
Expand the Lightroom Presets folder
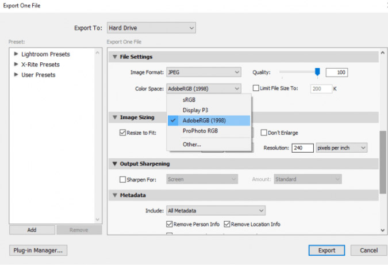[16, 54]
